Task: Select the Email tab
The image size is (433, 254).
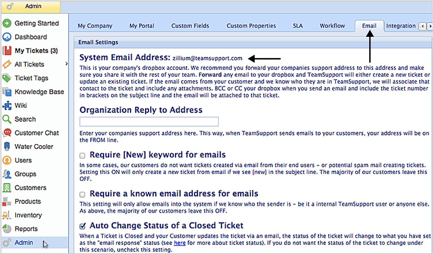Action: (x=369, y=26)
